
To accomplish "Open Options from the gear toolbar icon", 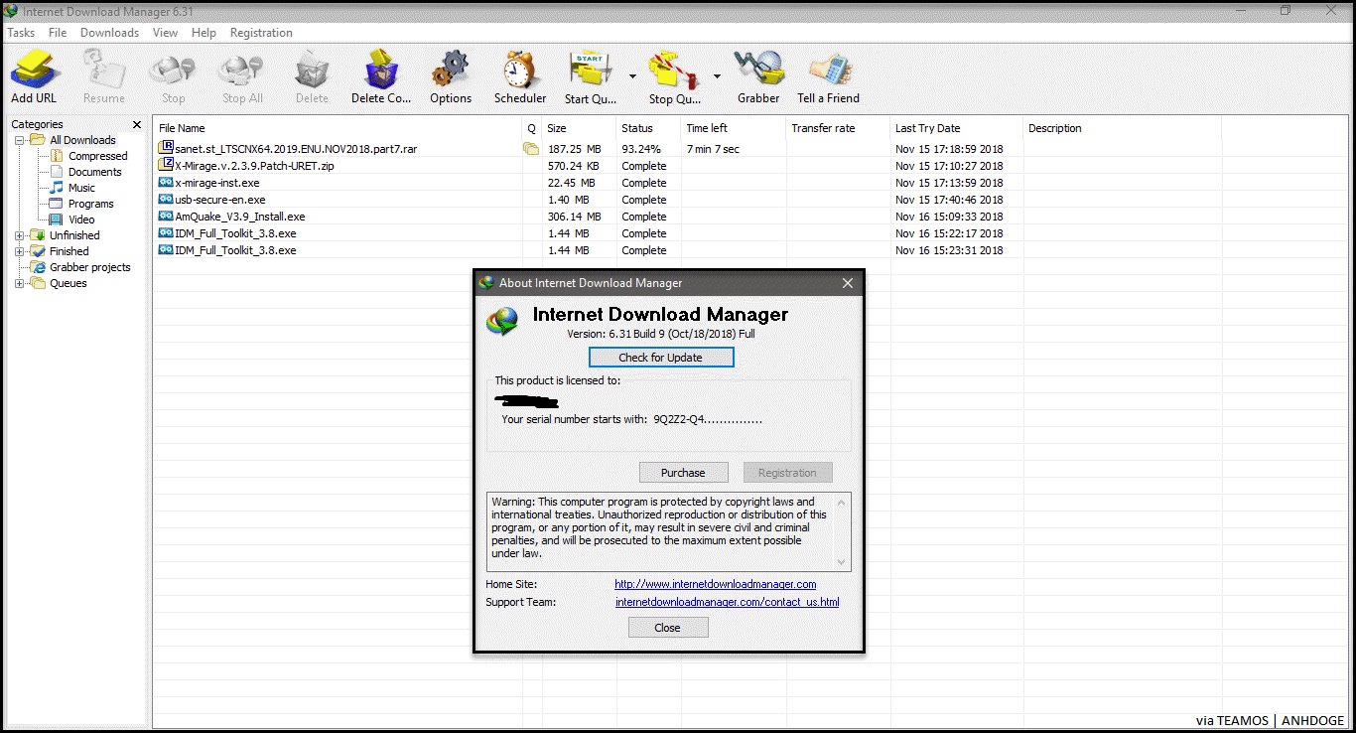I will 451,69.
